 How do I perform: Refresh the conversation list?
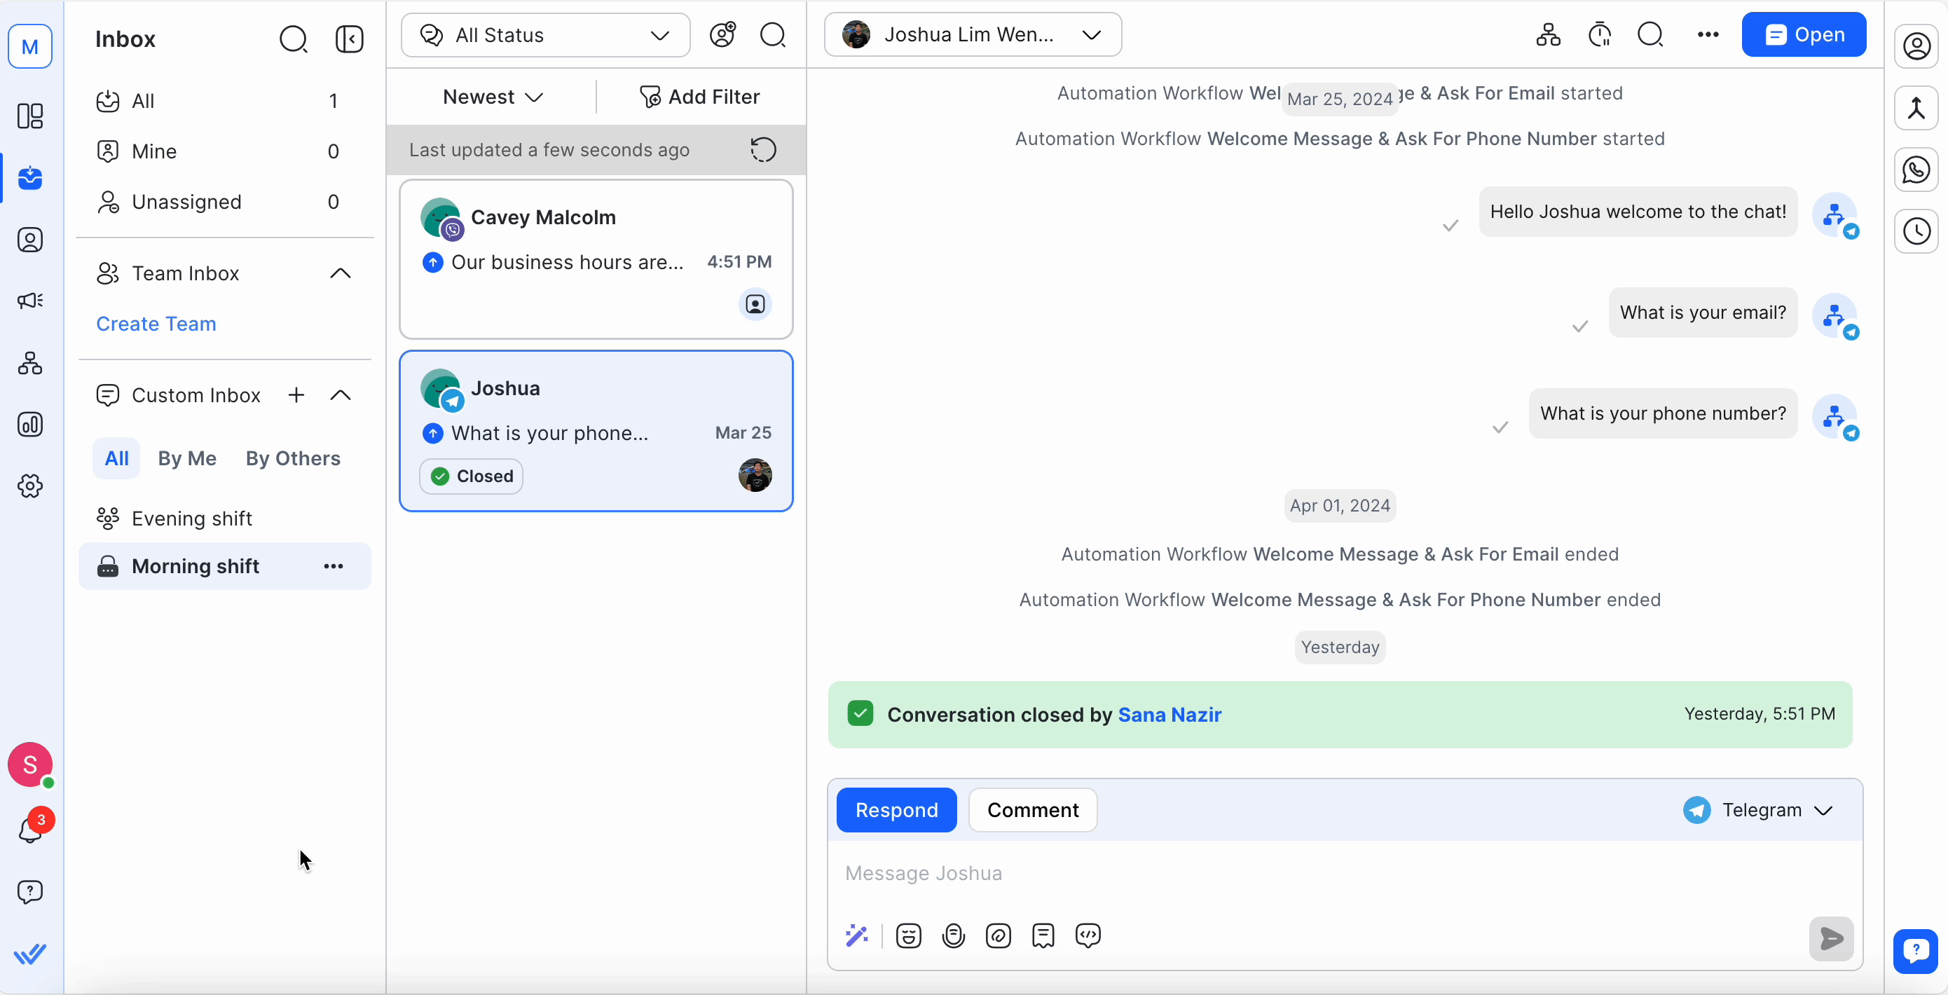pos(763,150)
